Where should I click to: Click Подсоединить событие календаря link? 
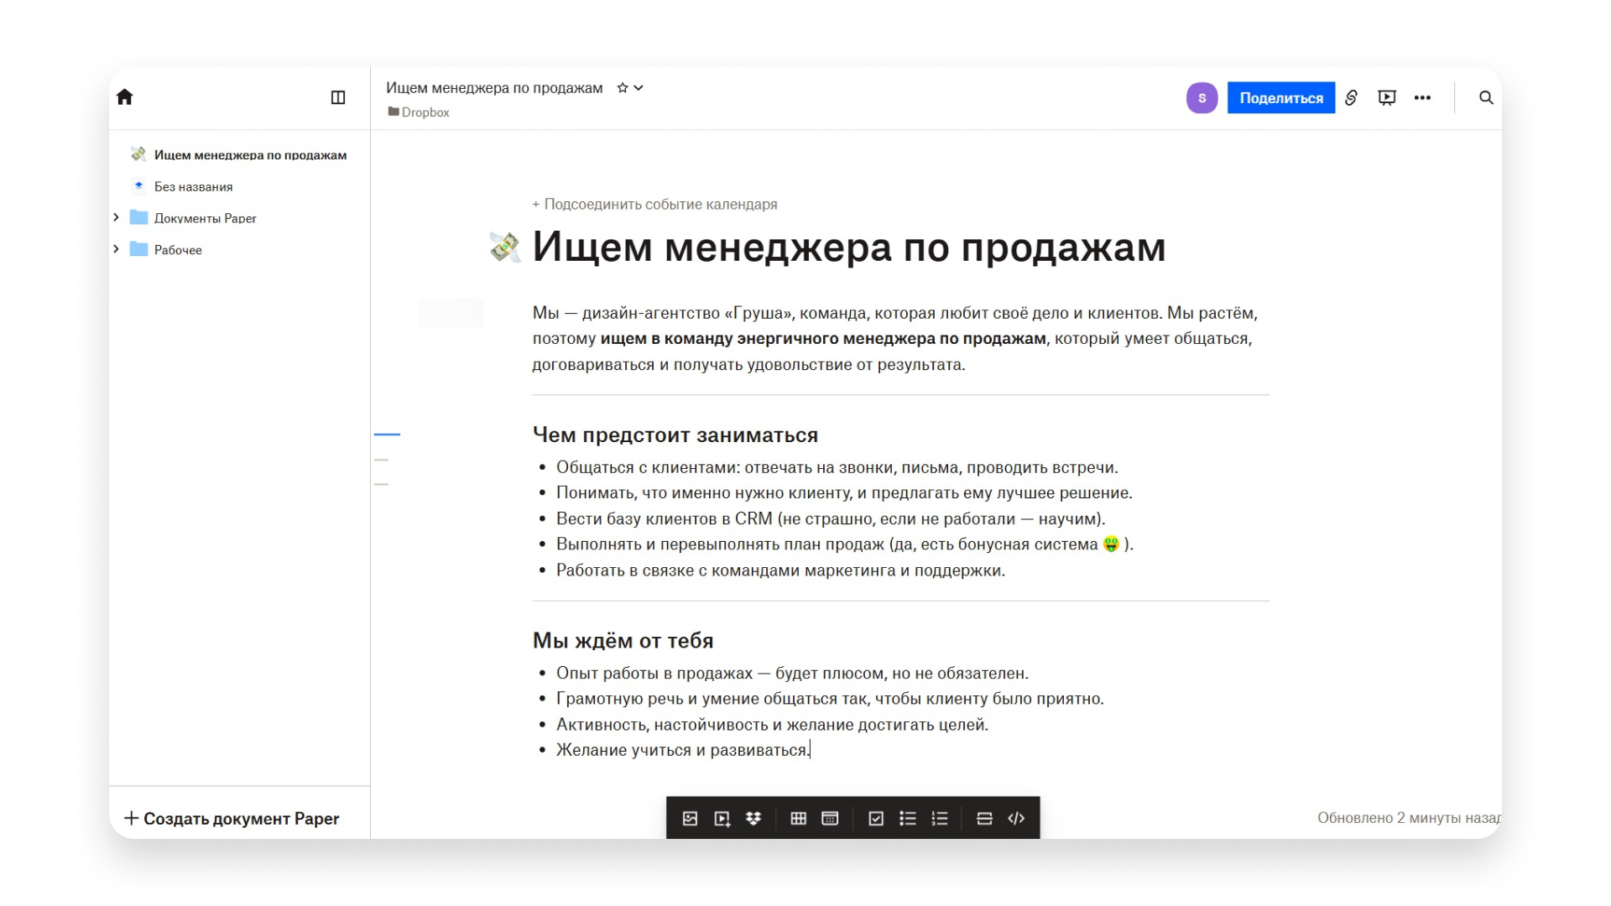654,205
